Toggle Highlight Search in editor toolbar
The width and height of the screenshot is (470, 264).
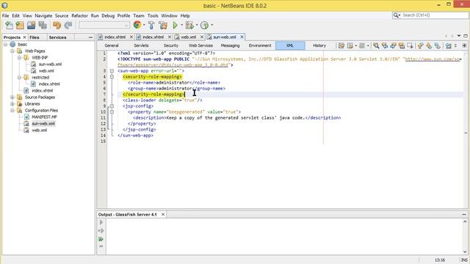(402, 45)
